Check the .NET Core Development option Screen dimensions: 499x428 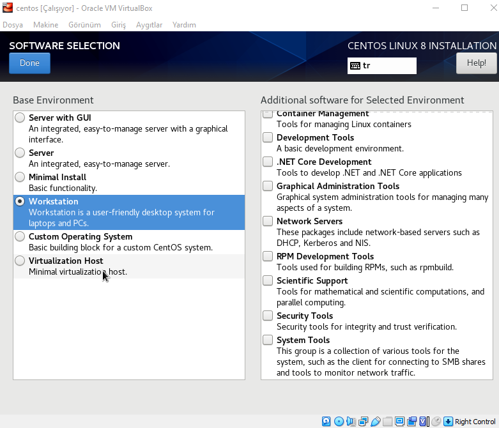pos(268,162)
